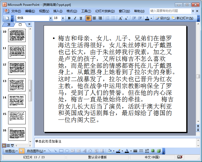Open line color dropdown arrow
The height and width of the screenshot is (162, 202).
tap(122, 151)
